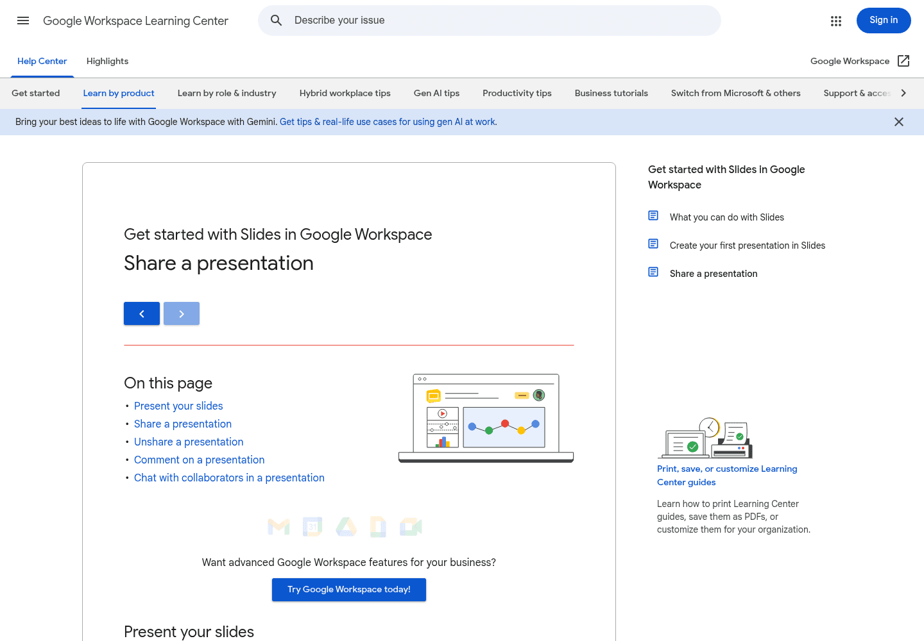
Task: Open the Business tutorials tab
Action: pos(612,93)
